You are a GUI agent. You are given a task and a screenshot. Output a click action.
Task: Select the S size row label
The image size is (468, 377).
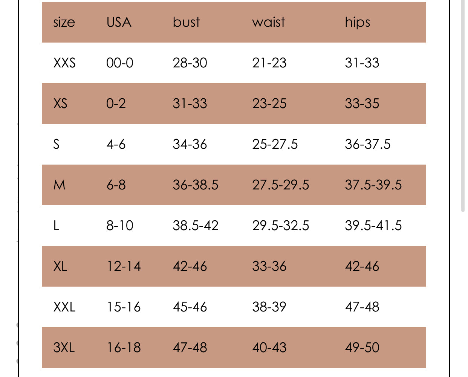pyautogui.click(x=57, y=144)
